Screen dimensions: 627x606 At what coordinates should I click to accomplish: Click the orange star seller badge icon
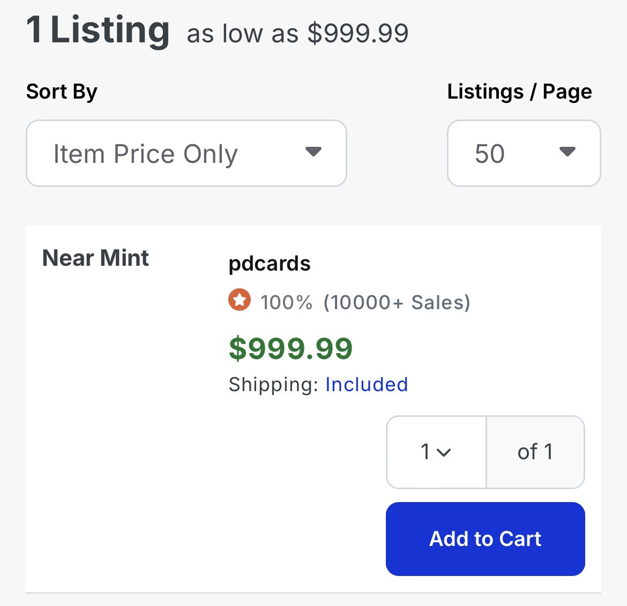[x=240, y=300]
